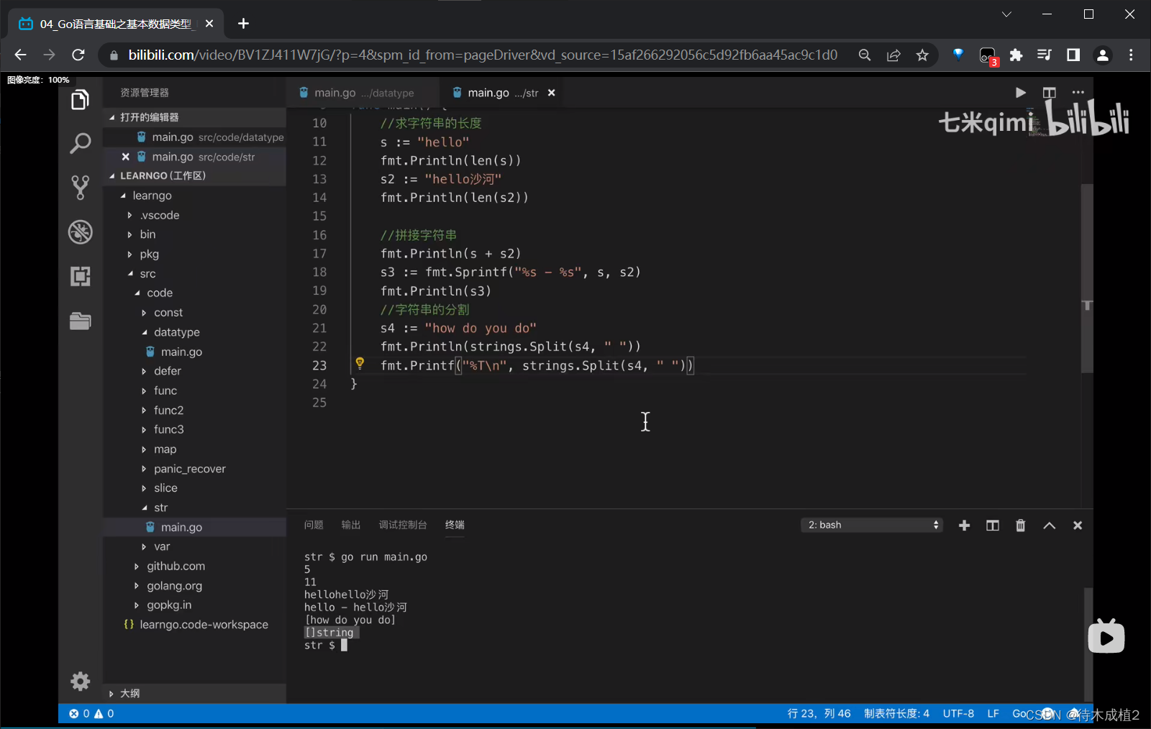Open the editor more actions ellipsis

tap(1078, 93)
